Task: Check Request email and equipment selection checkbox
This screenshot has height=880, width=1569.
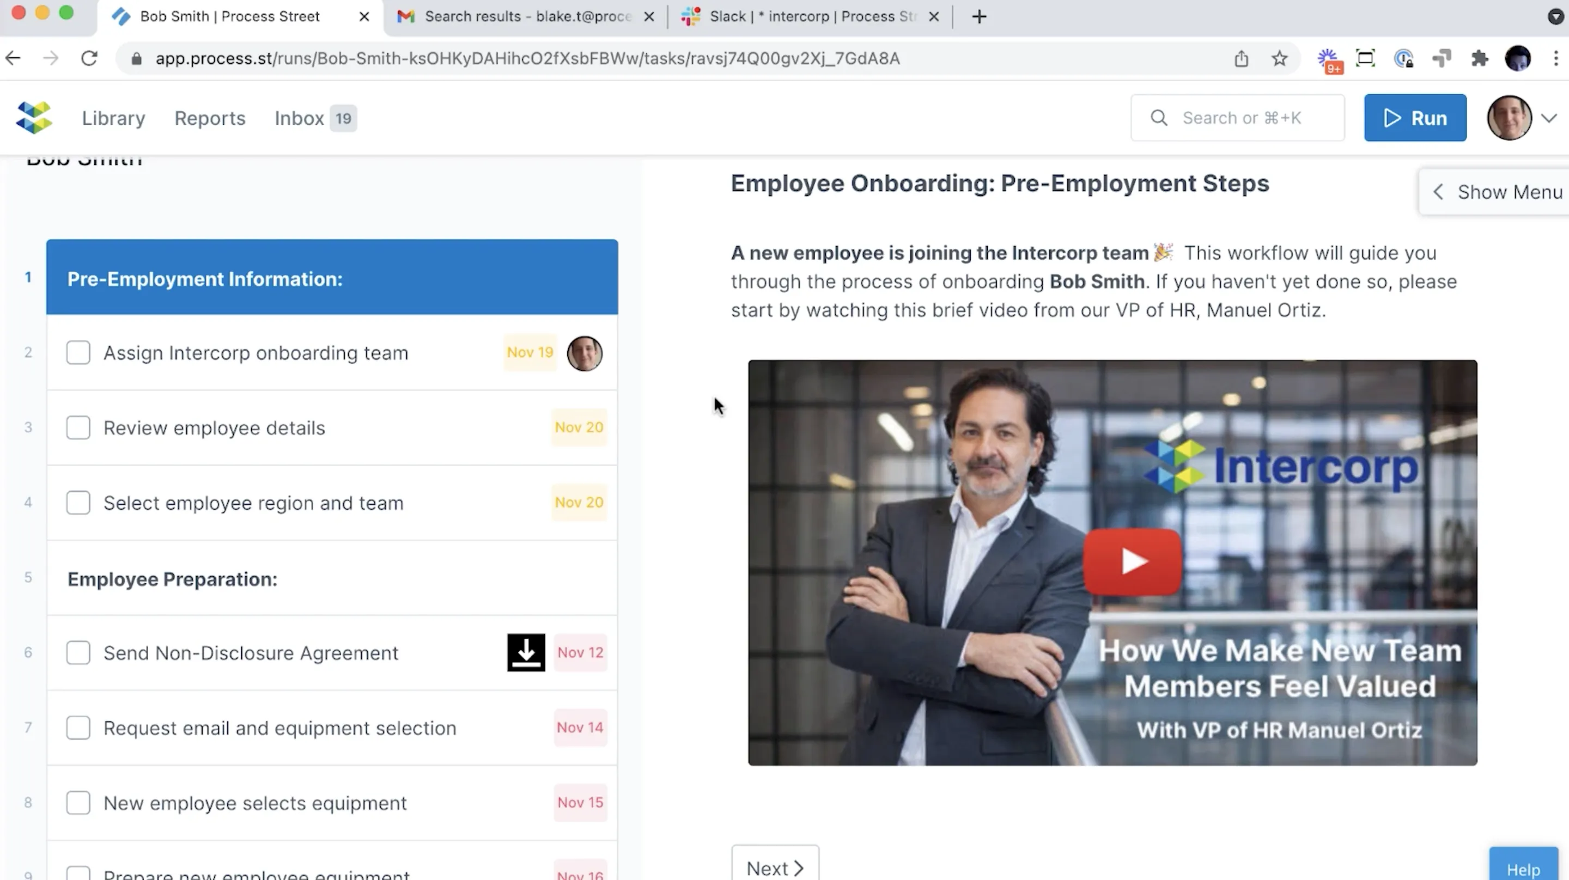Action: (x=78, y=727)
